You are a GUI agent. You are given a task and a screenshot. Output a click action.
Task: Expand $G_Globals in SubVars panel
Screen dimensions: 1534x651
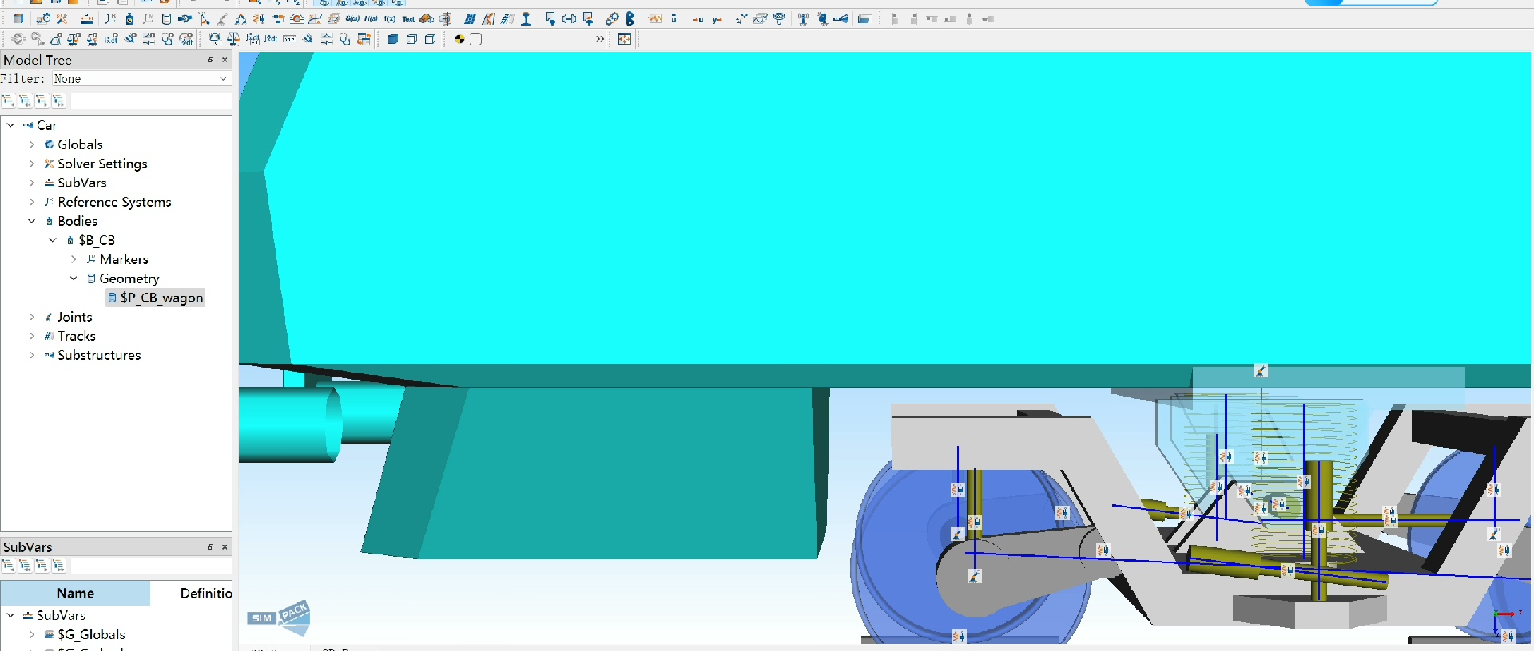coord(32,634)
